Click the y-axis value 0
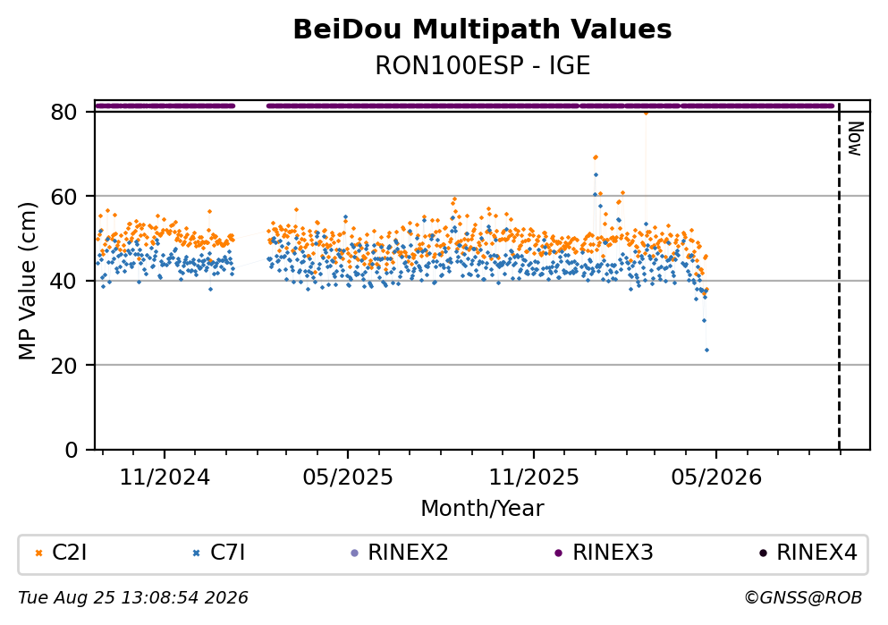888x625 pixels. pos(71,450)
